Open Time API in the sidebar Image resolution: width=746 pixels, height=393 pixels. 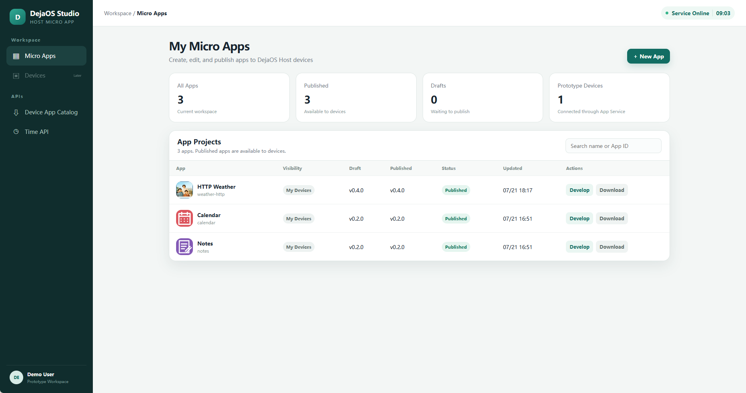[46, 132]
